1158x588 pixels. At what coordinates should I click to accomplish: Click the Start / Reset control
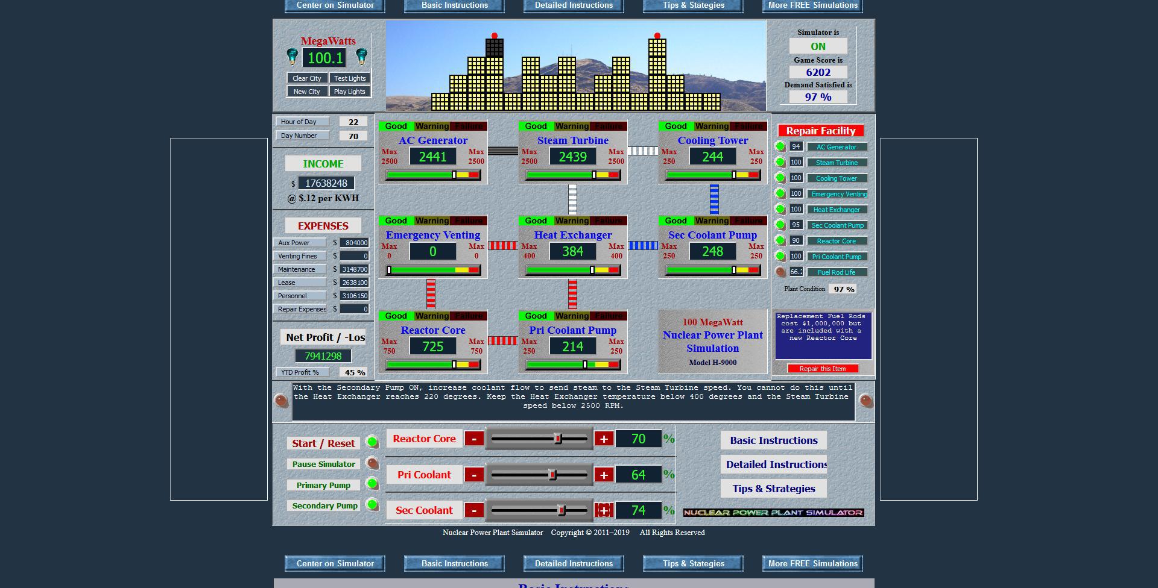(323, 443)
